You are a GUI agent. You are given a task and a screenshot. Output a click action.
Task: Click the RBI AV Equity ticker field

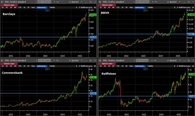pos(142,60)
